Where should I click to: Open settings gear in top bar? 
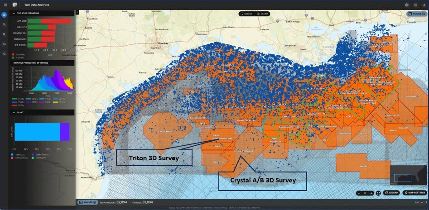pos(407,5)
